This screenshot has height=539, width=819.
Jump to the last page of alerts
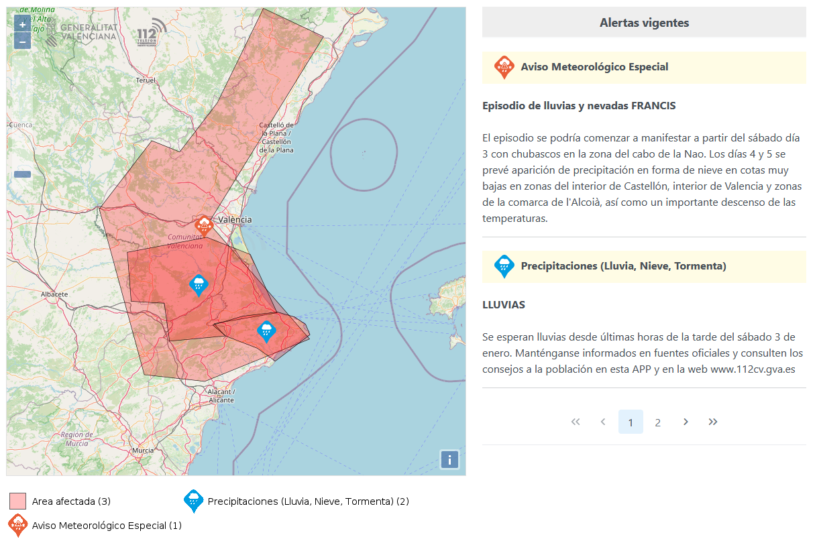(713, 422)
